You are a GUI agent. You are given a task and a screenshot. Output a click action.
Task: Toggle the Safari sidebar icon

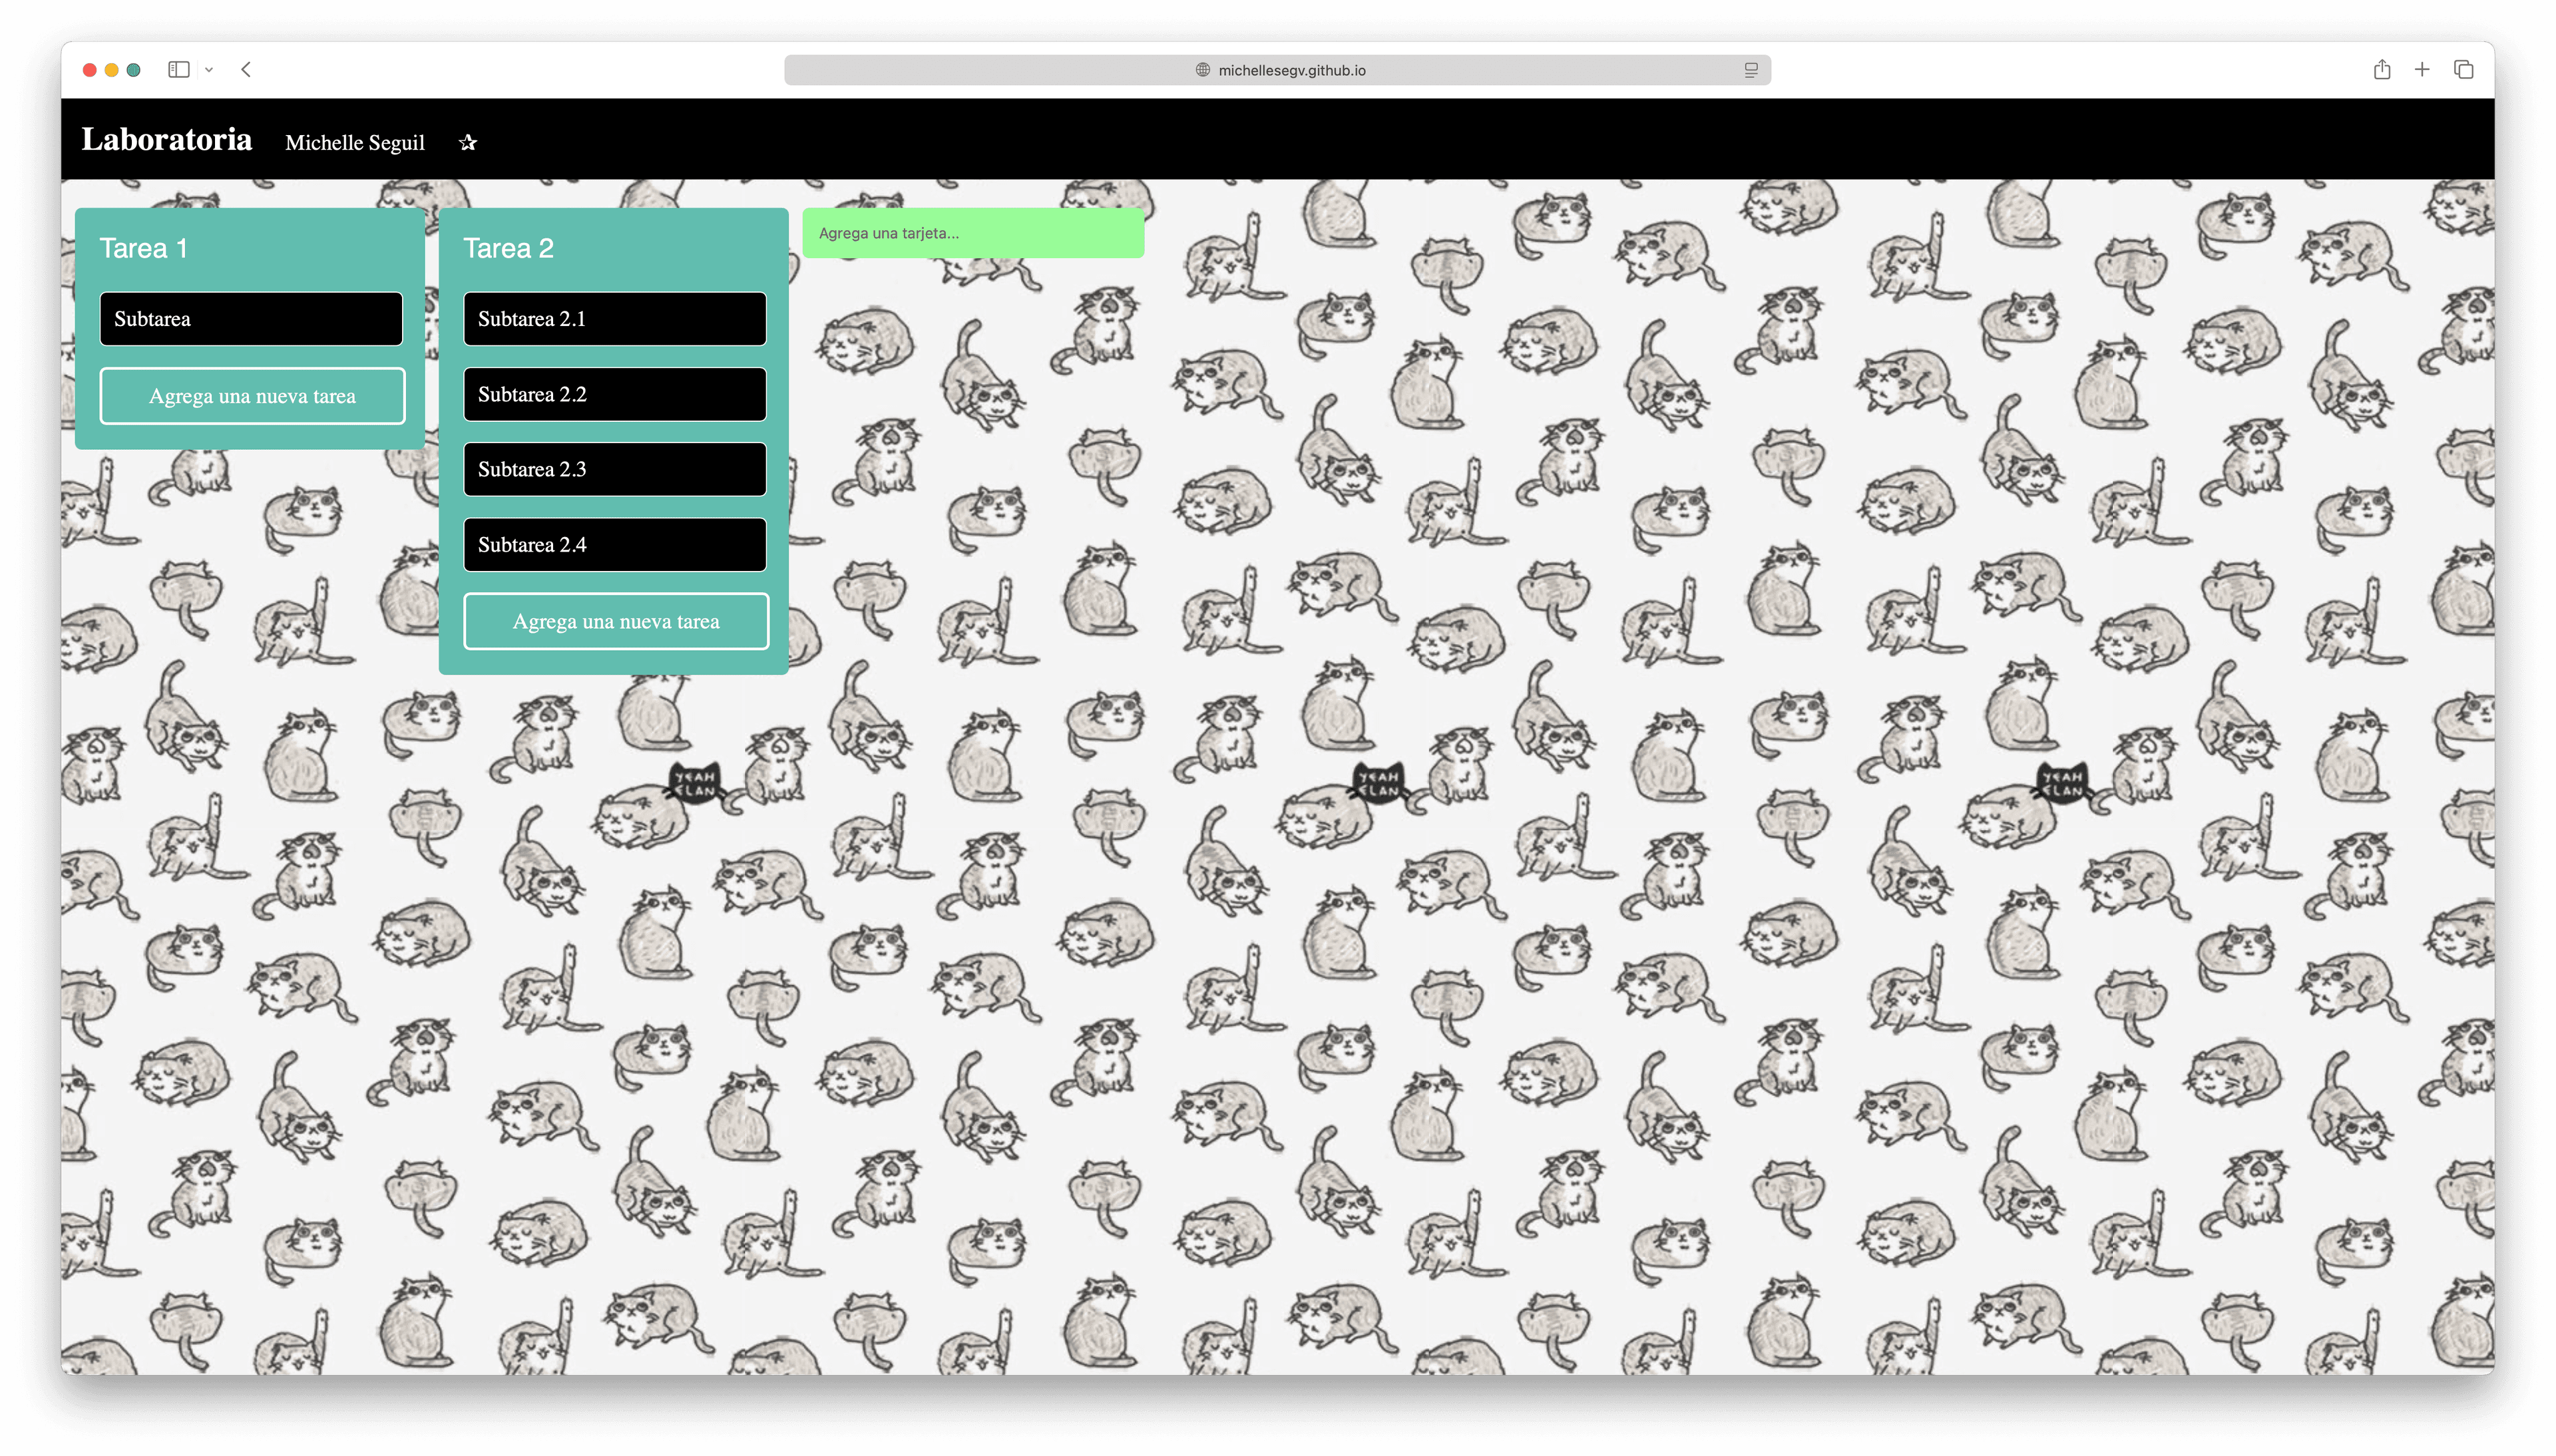click(x=179, y=70)
